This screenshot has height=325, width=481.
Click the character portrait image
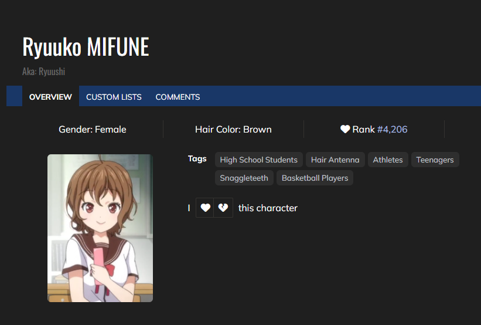click(100, 228)
